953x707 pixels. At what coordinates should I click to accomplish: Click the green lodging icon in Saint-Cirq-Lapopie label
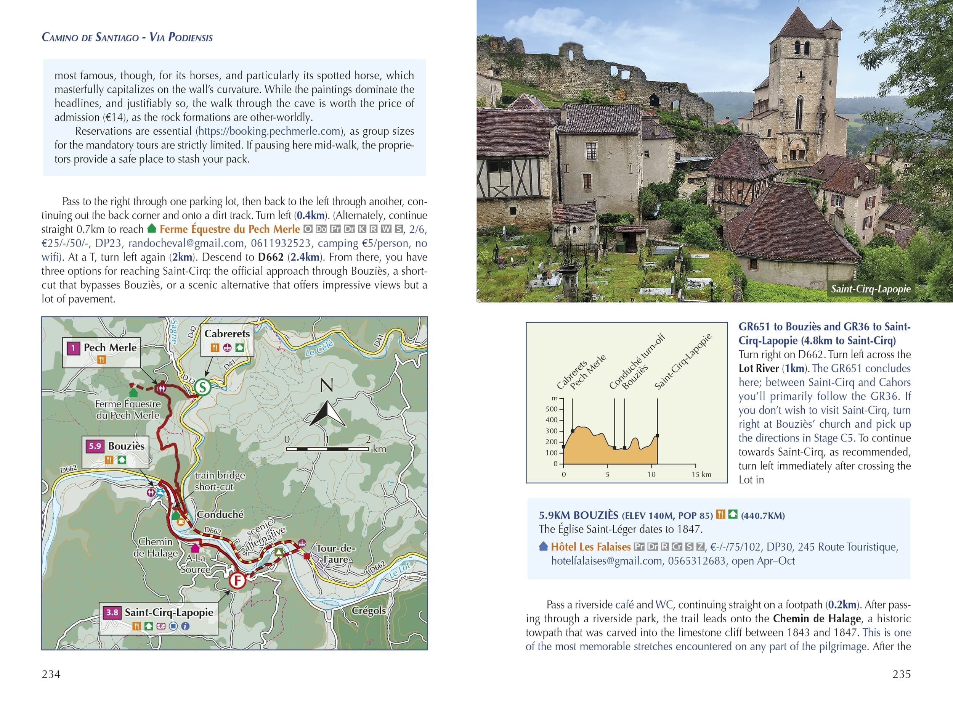(x=148, y=626)
